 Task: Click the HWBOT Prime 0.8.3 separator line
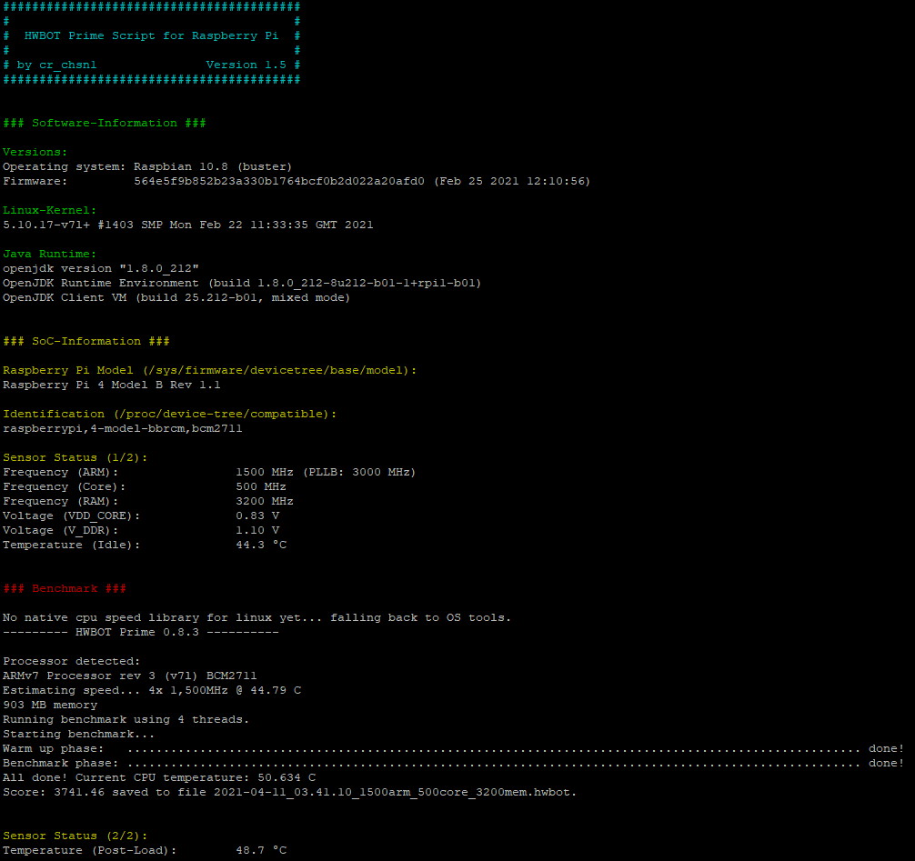pos(141,632)
